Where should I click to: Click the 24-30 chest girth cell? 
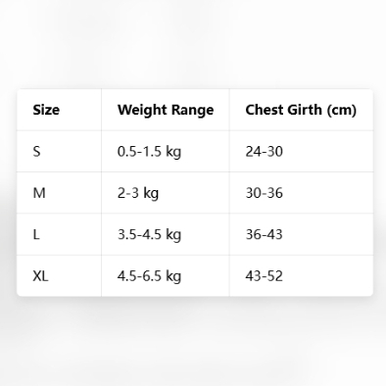coord(301,152)
